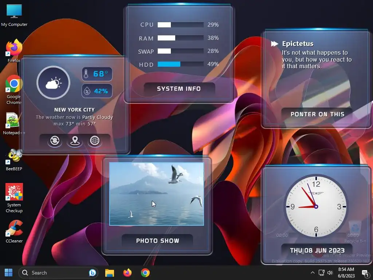Click the location pin icon in weather widget

click(75, 140)
